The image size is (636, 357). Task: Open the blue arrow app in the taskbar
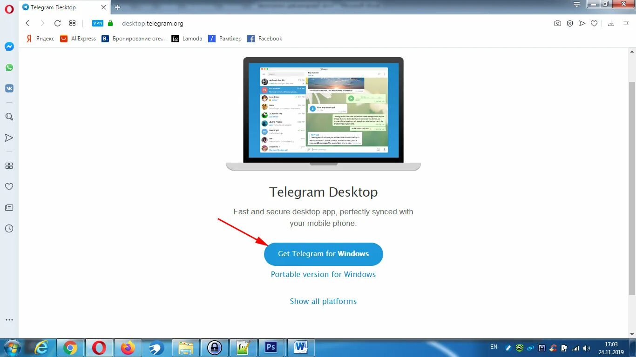(156, 347)
